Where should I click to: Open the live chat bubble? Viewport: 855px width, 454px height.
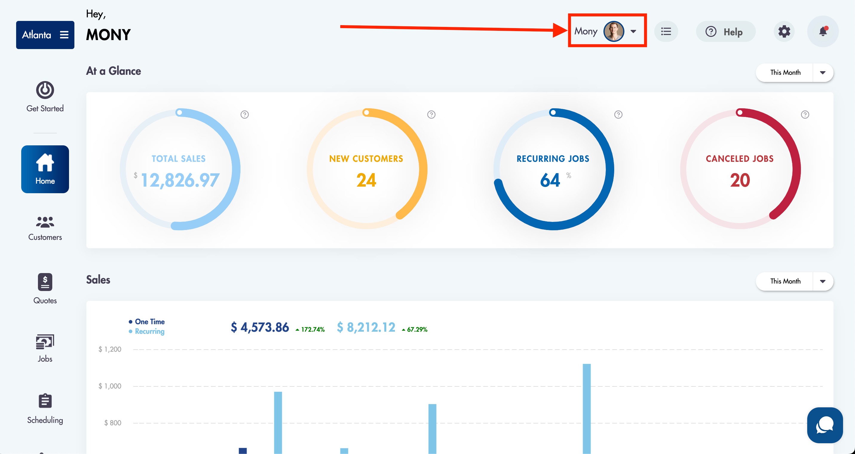825,425
